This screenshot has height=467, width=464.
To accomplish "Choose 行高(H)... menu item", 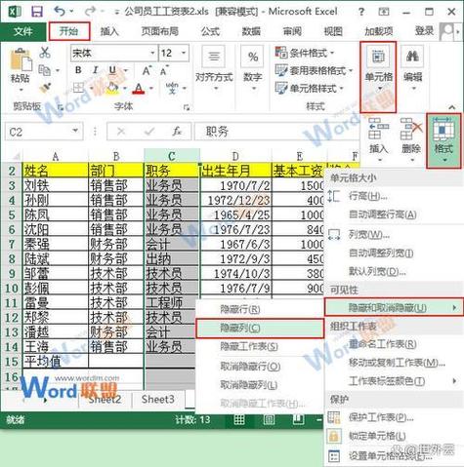I will [395, 196].
